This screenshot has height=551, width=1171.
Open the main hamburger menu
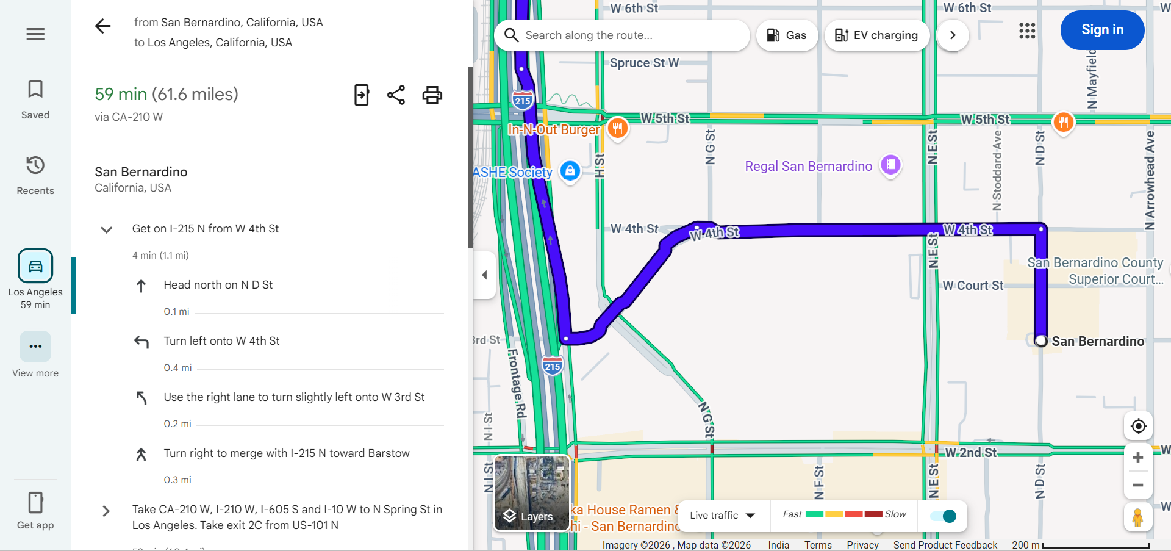(35, 34)
